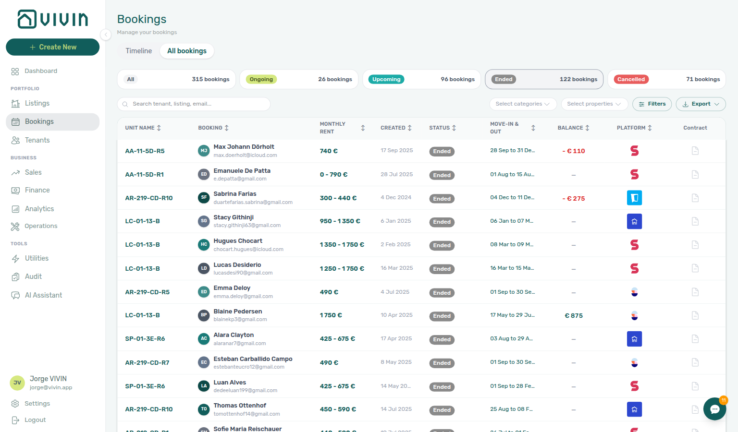Open contract icon for Blaine Pedersen

[695, 315]
